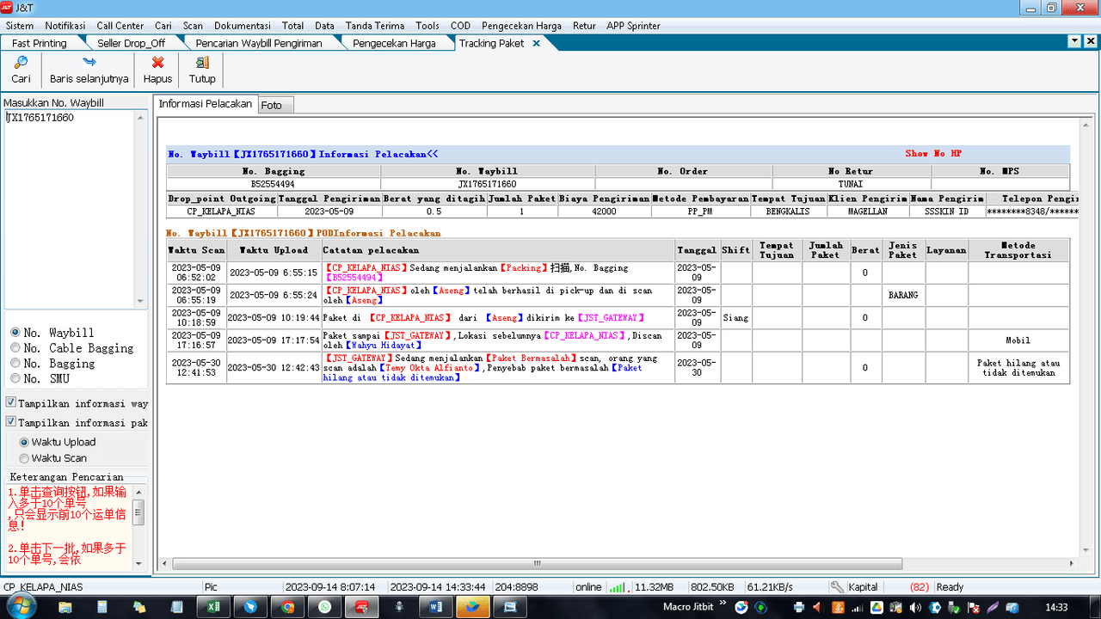
Task: Switch to Excel in the taskbar
Action: 213,607
